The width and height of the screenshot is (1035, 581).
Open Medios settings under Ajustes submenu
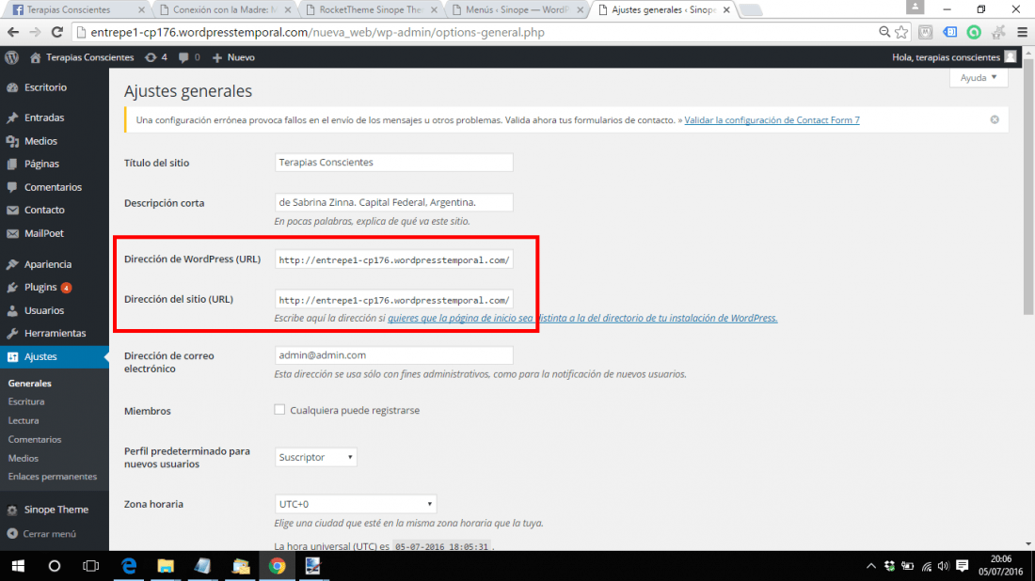pyautogui.click(x=24, y=459)
